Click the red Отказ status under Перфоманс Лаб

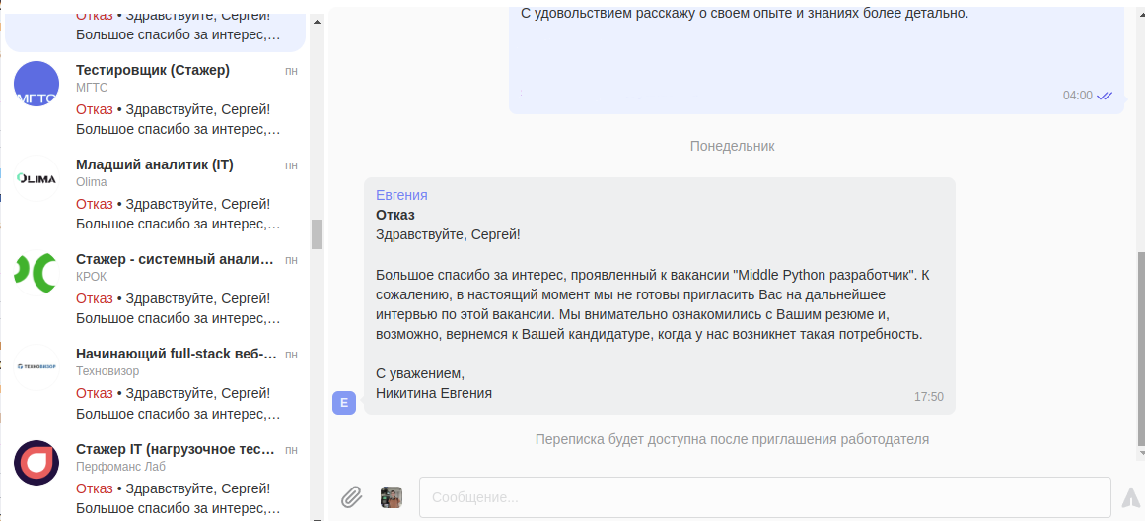(x=95, y=488)
